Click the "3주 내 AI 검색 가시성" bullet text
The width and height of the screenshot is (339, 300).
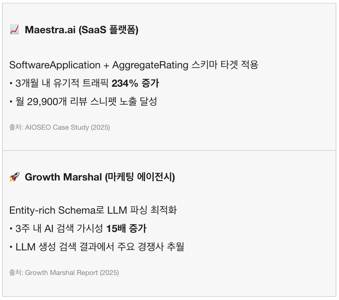59,229
